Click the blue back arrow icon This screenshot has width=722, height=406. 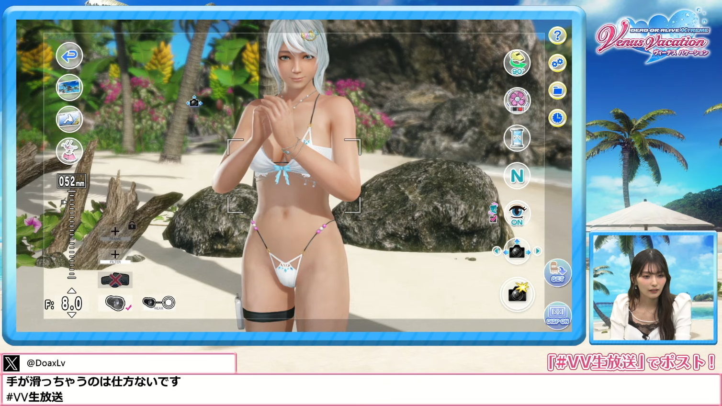point(69,56)
